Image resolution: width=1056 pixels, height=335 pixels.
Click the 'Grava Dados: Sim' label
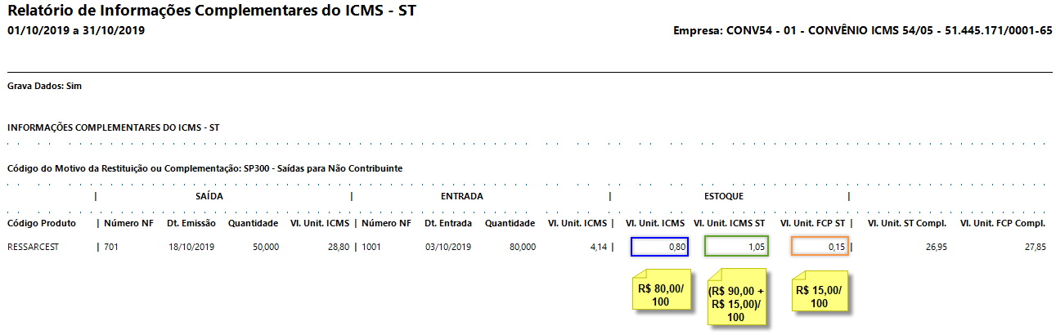(x=44, y=86)
